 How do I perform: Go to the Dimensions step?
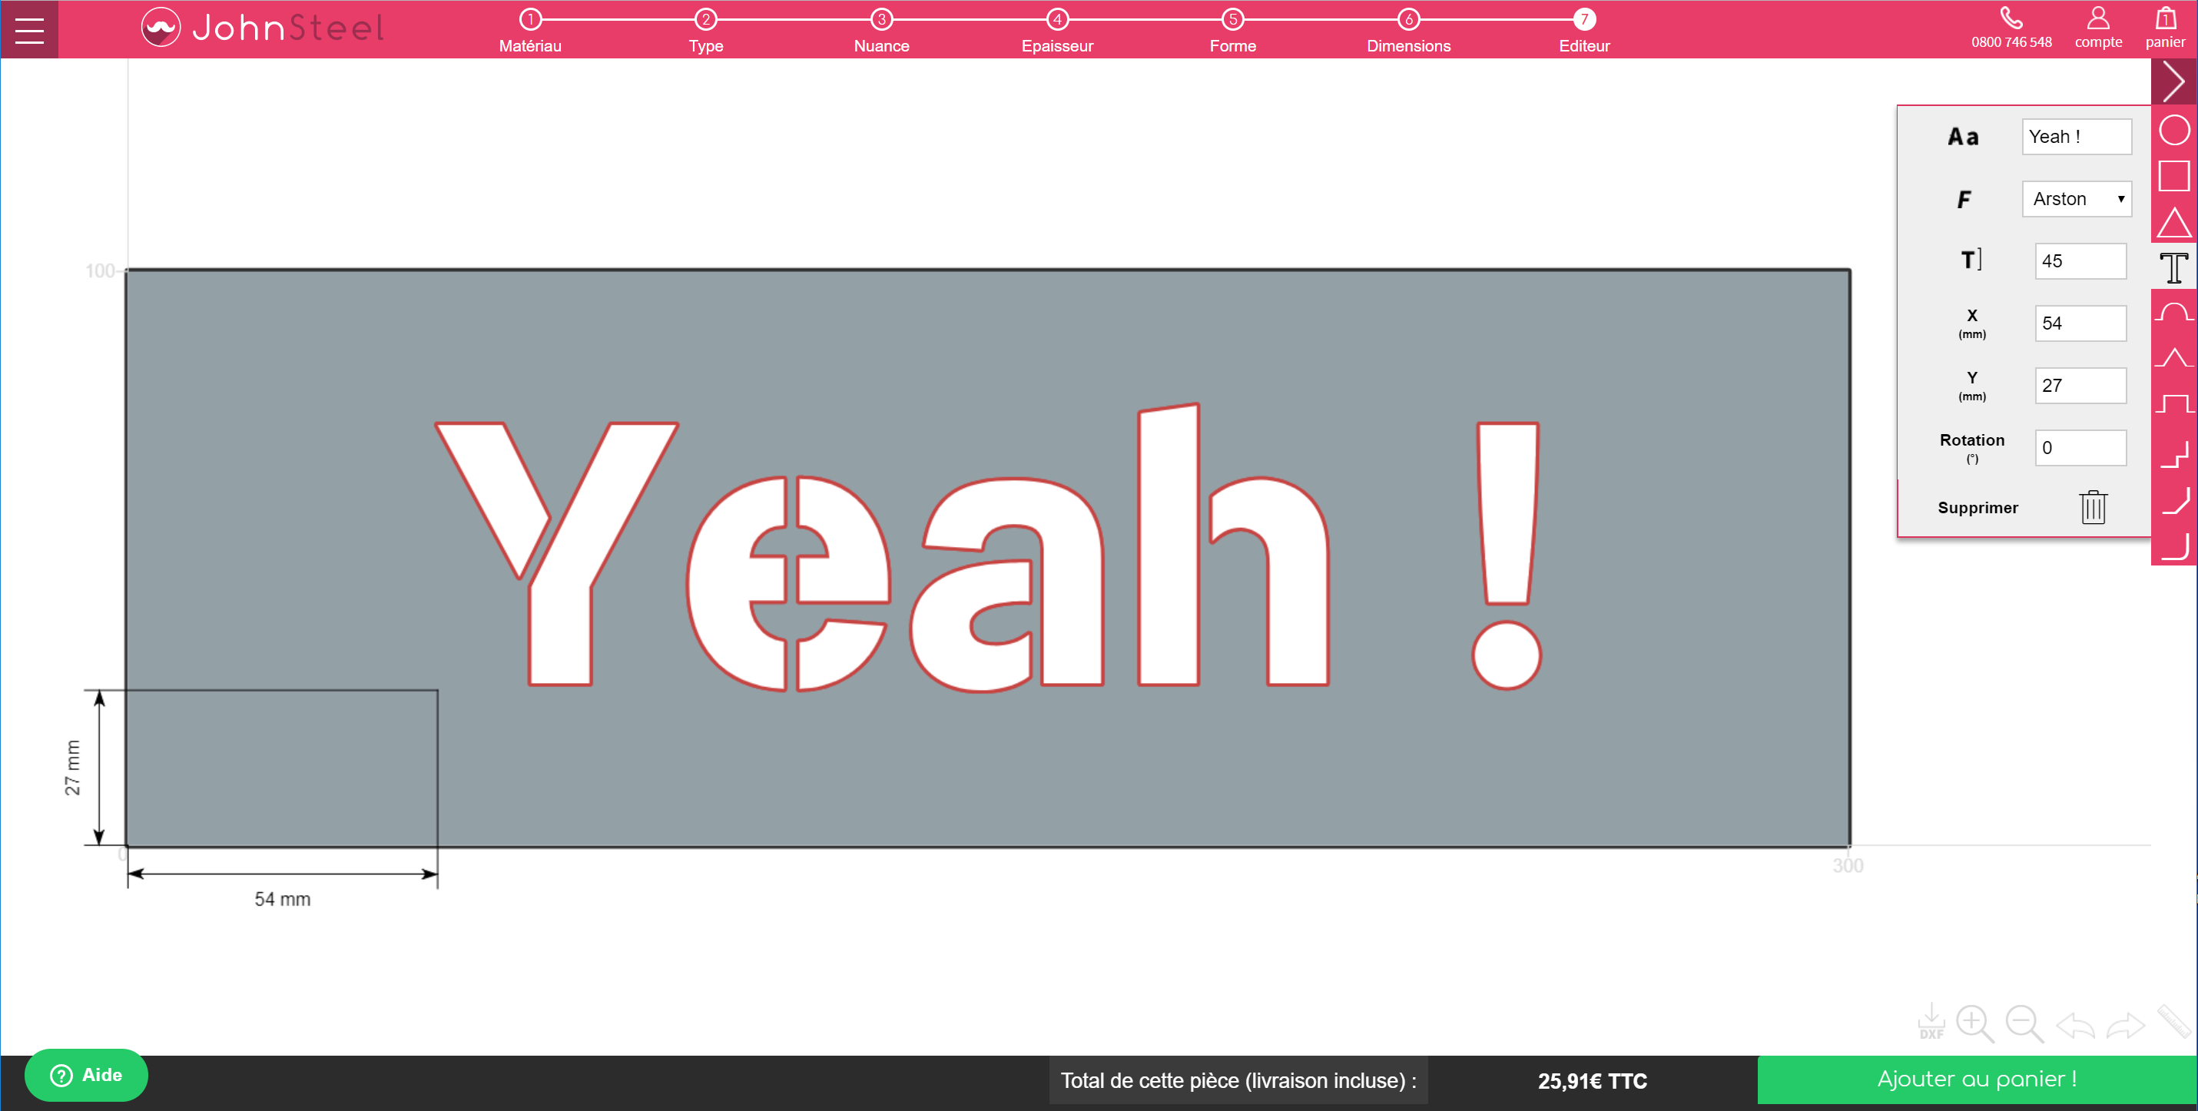pyautogui.click(x=1408, y=30)
